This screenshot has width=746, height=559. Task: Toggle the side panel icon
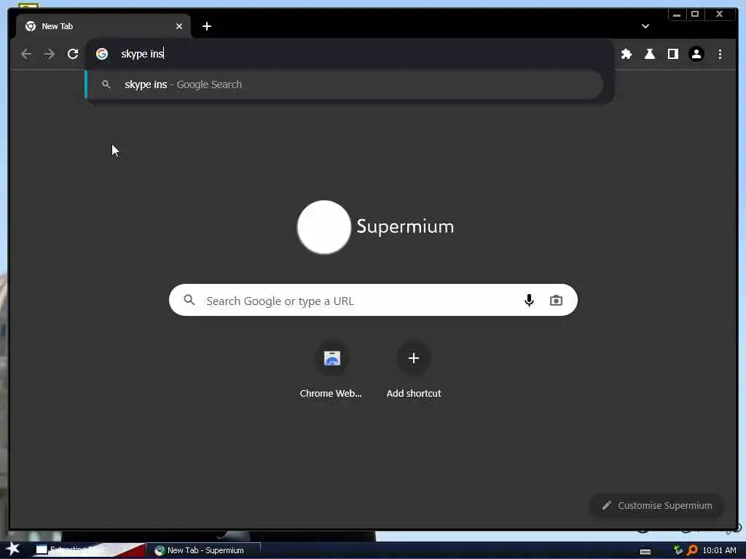(x=672, y=54)
